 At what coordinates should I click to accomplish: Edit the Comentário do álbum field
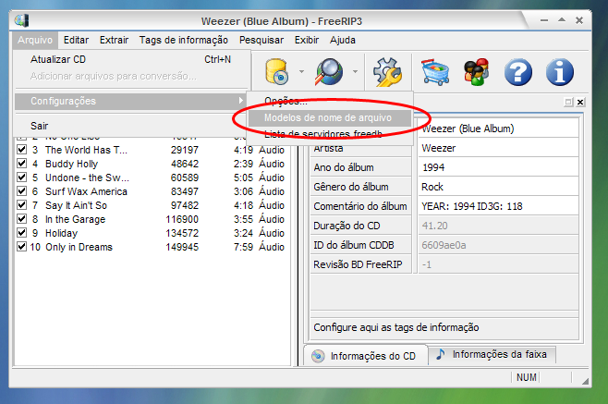(498, 206)
